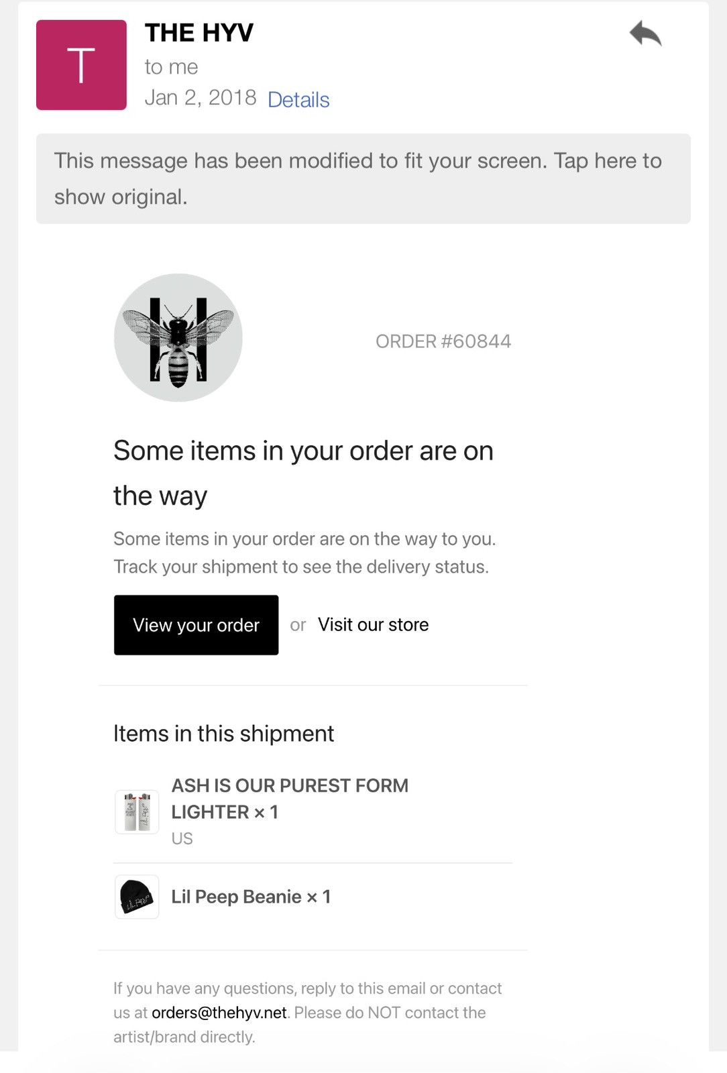
Task: Tap the ASH IS OUR PUREST FORM LIGHTER title
Action: click(290, 799)
